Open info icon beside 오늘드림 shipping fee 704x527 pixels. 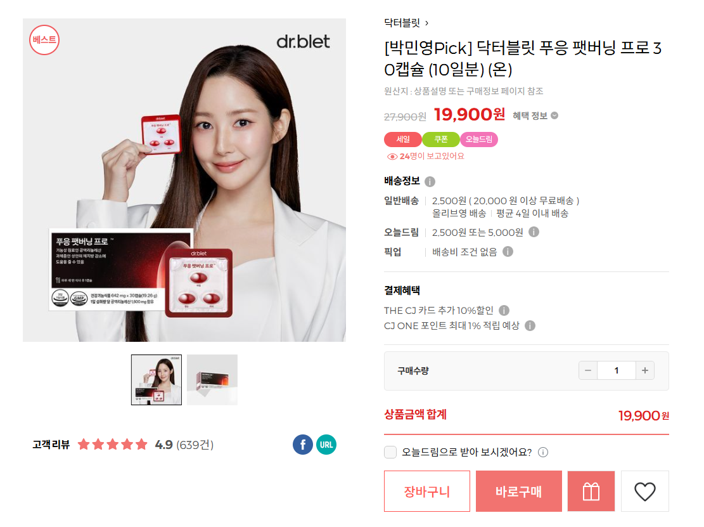pos(534,232)
